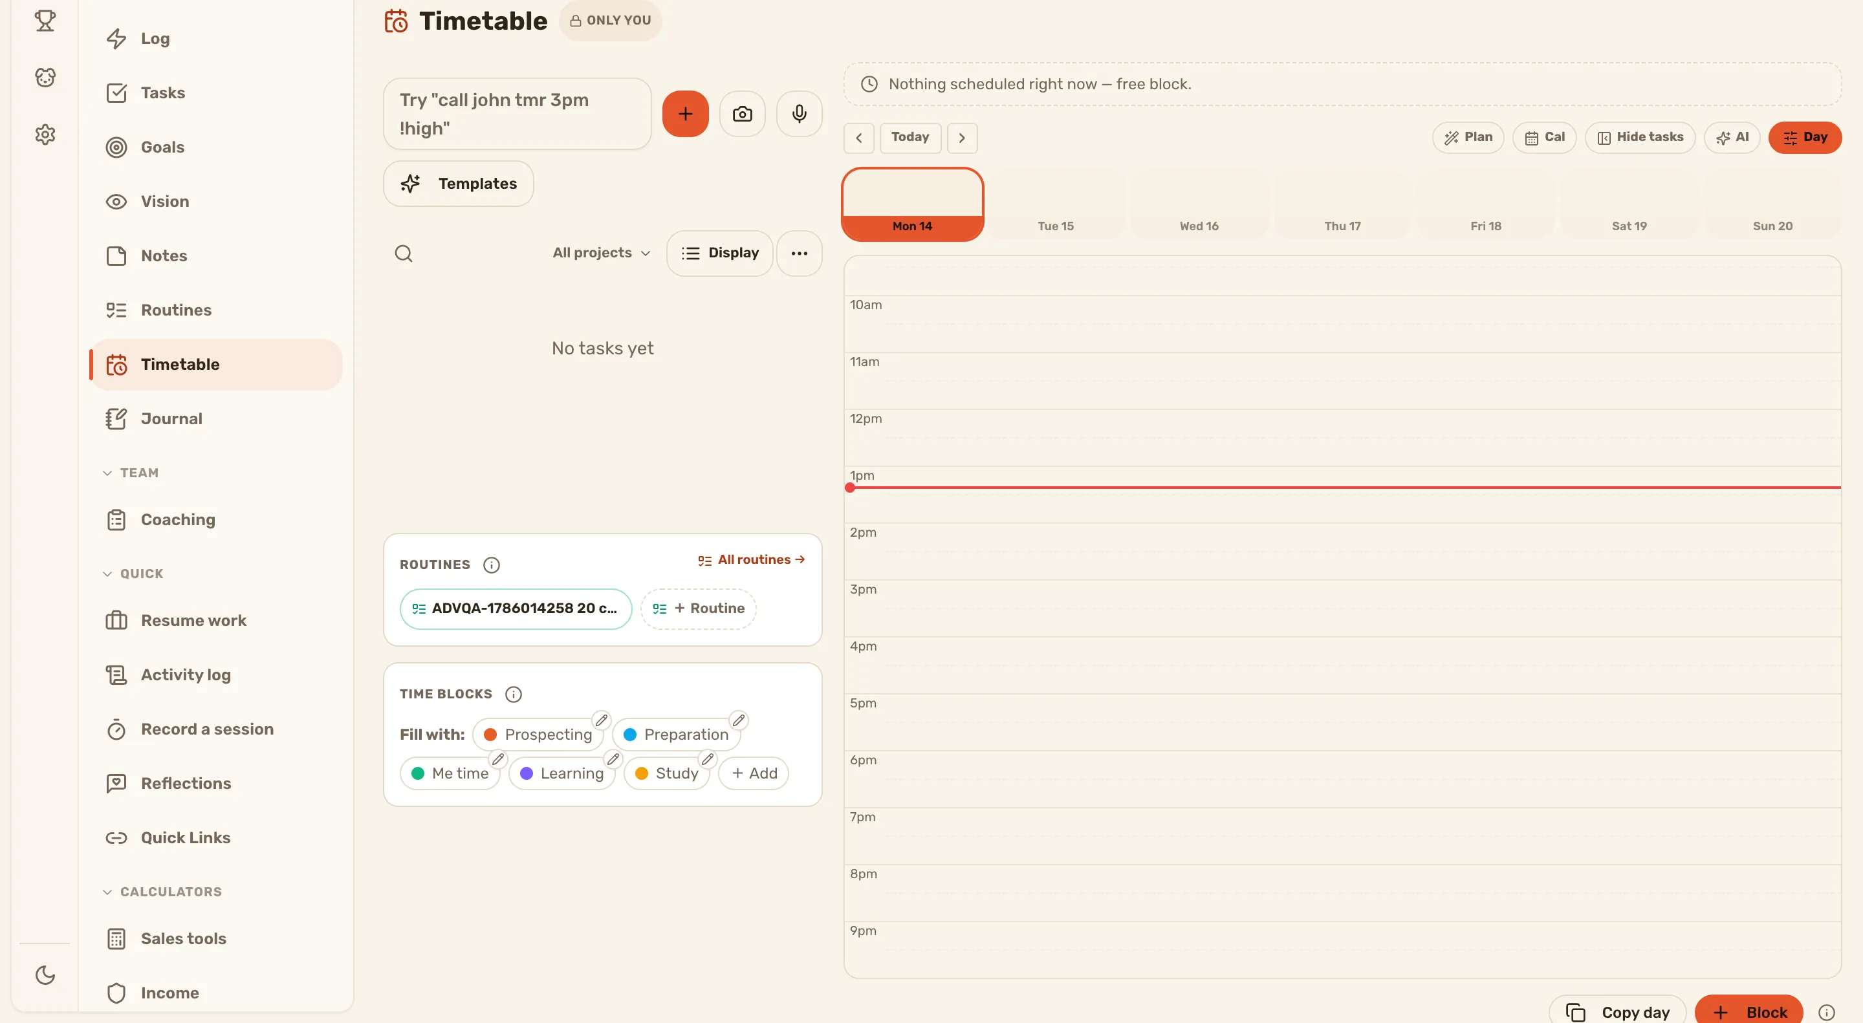Open the settings gear icon

[45, 135]
